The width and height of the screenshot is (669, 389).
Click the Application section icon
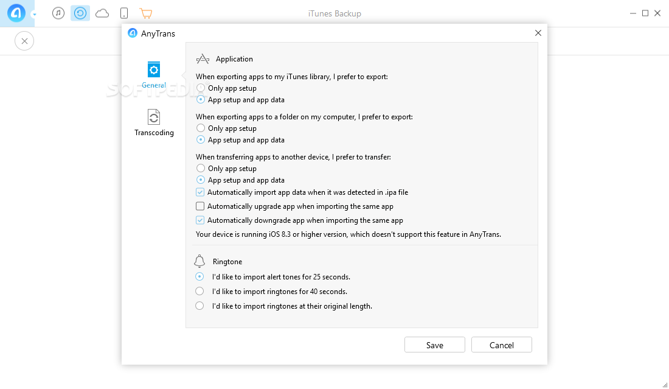pos(203,59)
